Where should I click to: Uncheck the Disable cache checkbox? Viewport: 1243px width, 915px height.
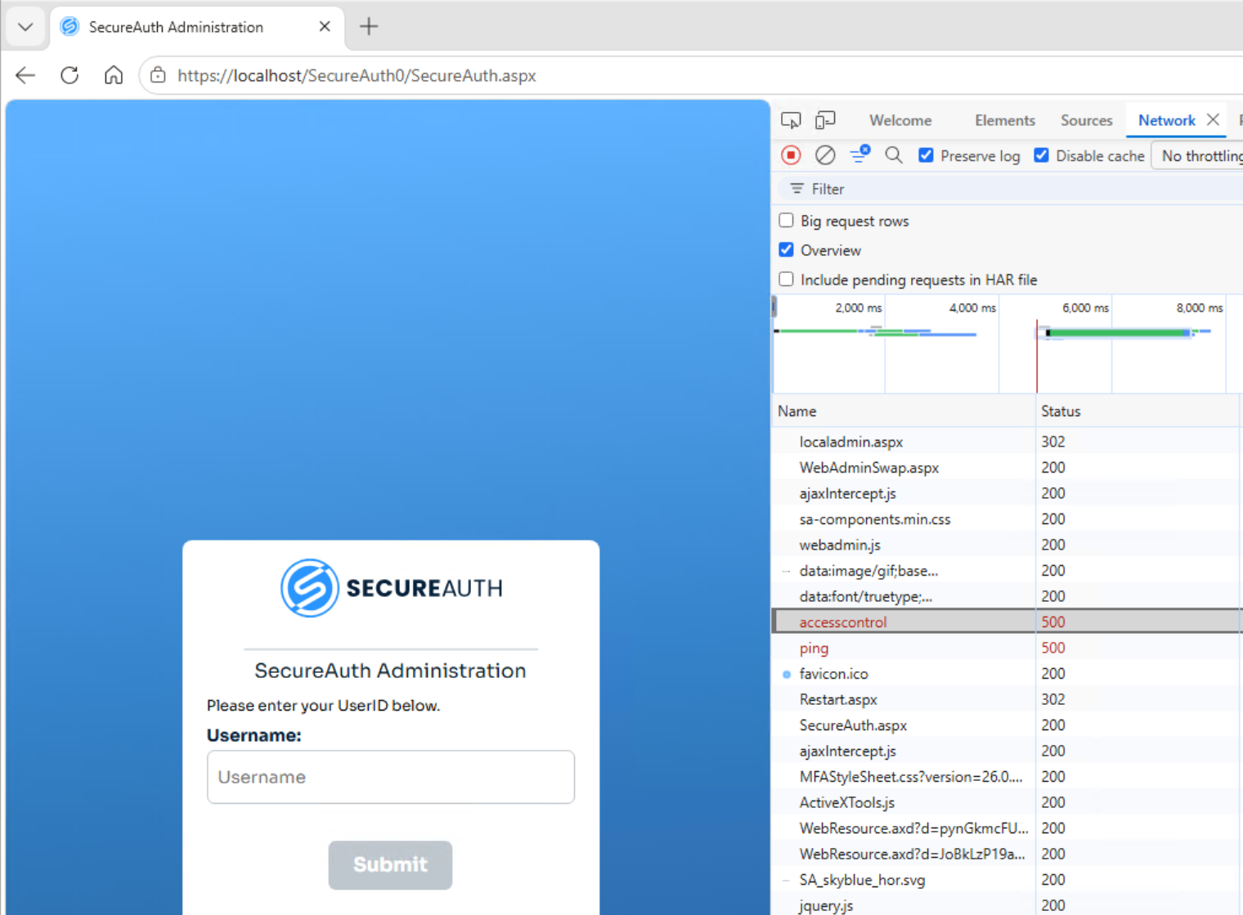[x=1041, y=155]
